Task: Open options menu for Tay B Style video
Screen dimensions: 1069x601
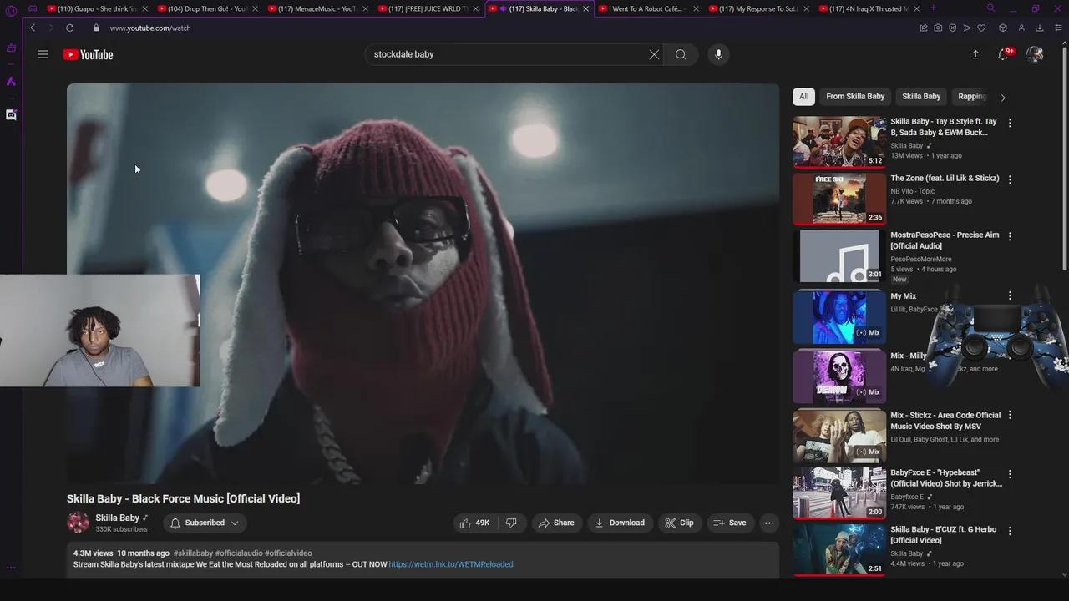Action: point(1010,123)
